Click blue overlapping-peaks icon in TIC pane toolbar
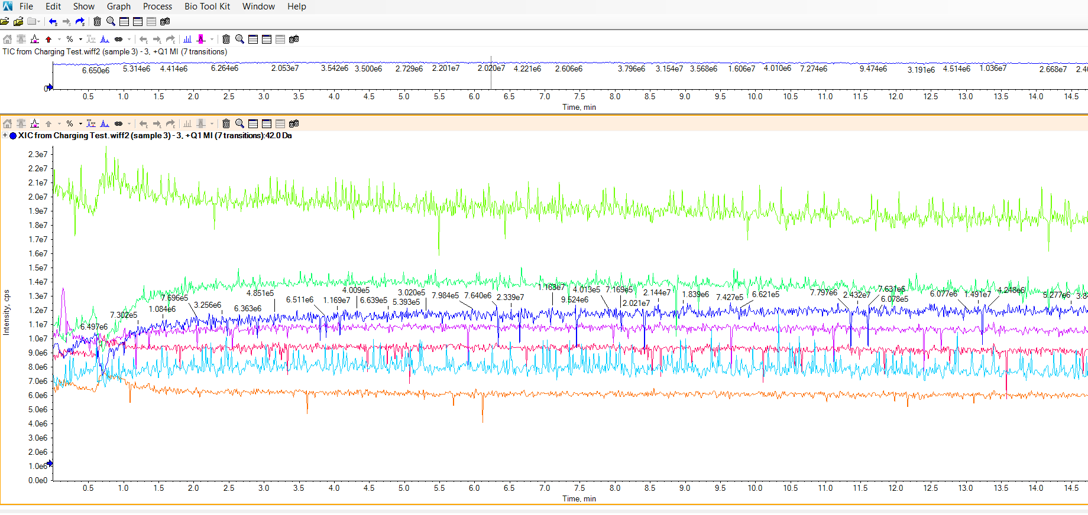 pos(105,40)
